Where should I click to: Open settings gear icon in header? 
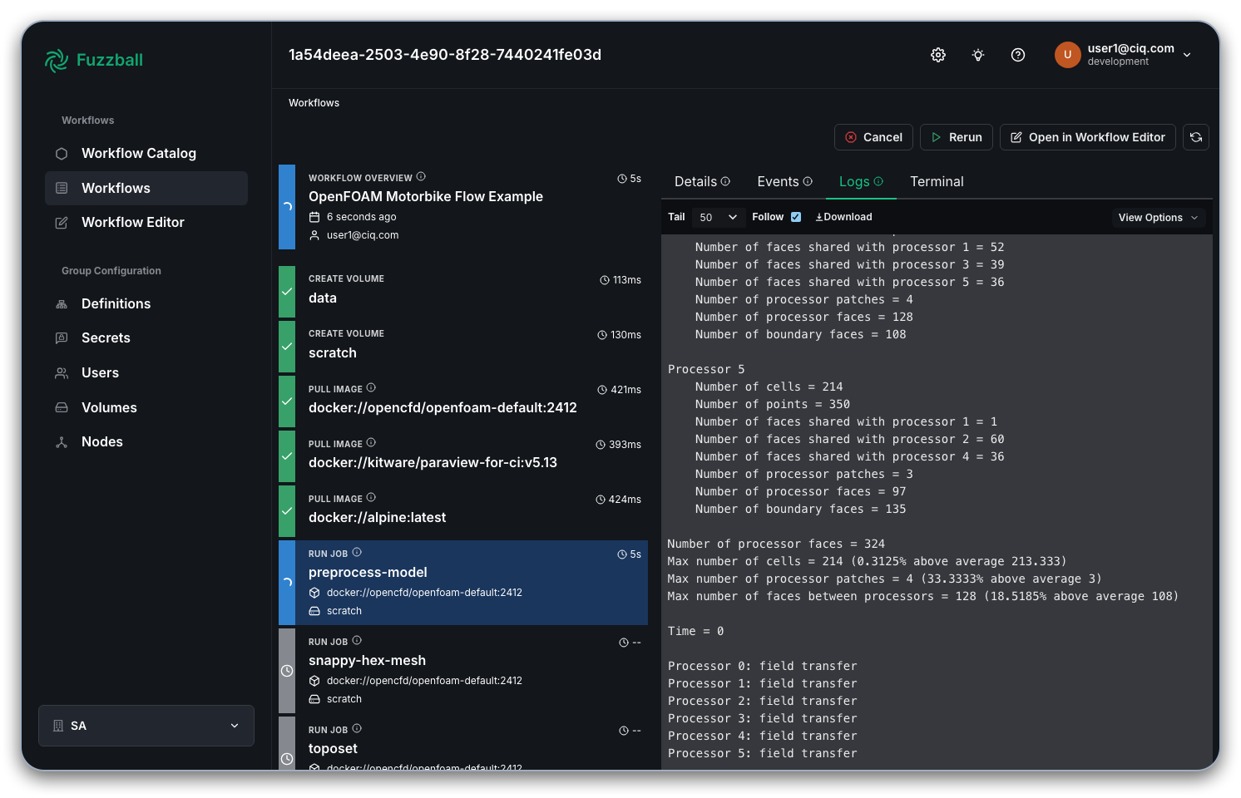coord(938,55)
